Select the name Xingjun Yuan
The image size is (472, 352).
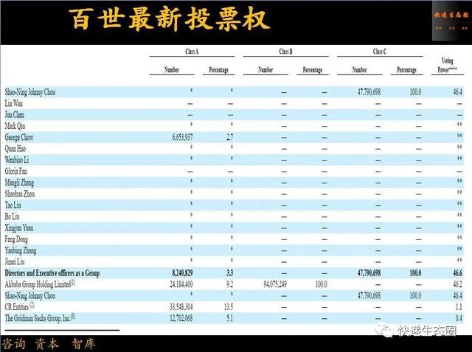[x=19, y=228]
